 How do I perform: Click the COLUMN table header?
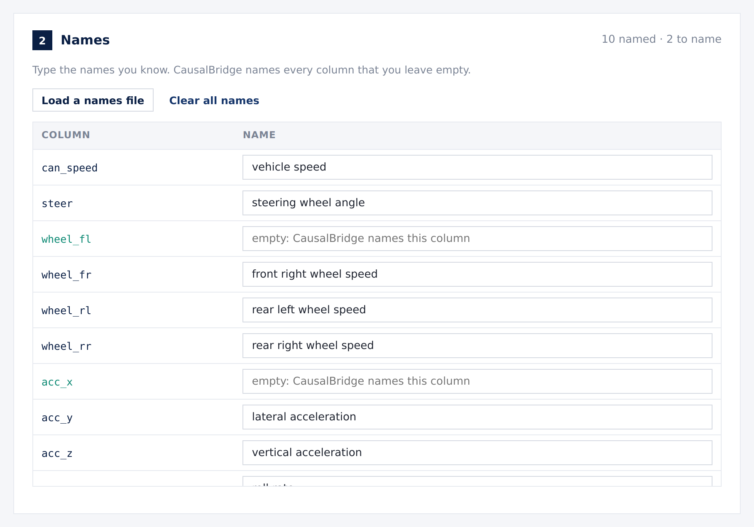[x=66, y=135]
